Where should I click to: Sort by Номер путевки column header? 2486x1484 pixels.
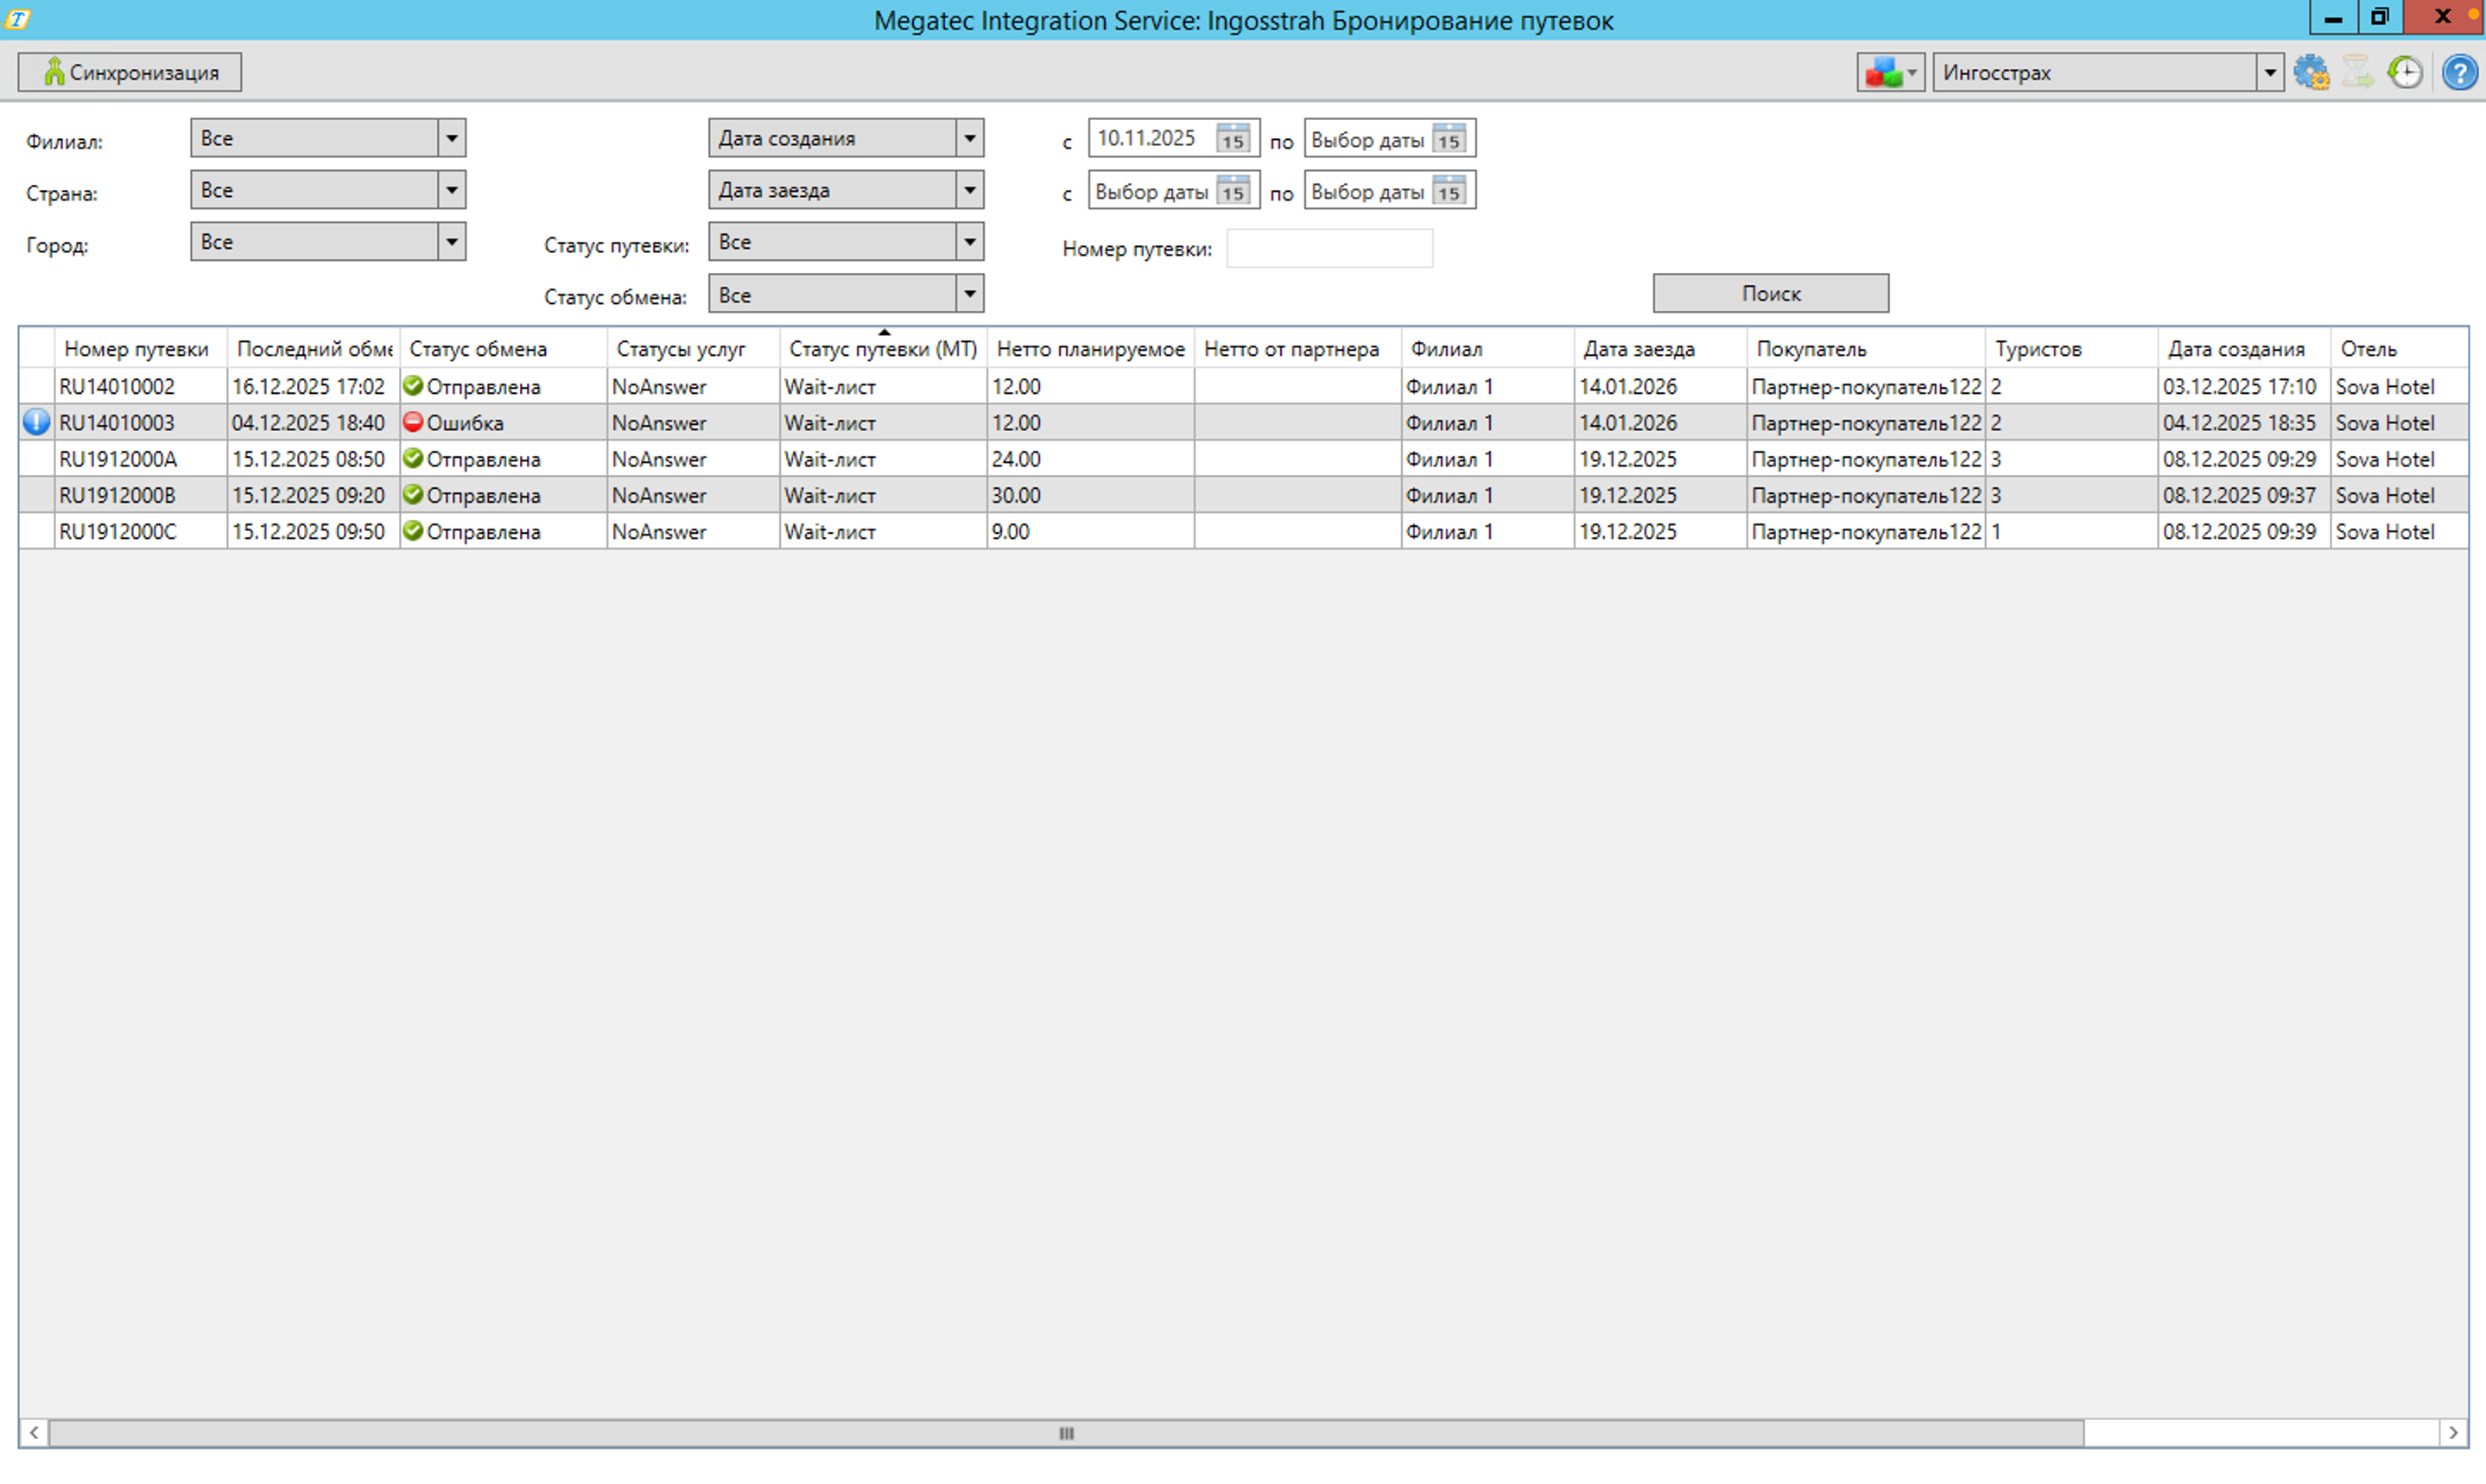136,349
